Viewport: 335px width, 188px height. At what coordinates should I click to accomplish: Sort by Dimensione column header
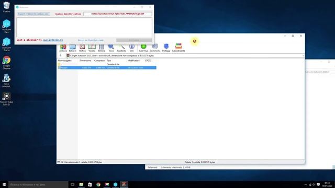(x=85, y=61)
